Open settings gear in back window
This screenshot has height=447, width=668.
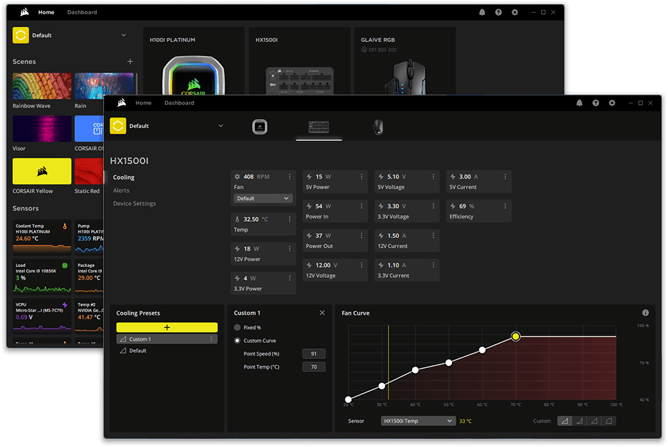pyautogui.click(x=515, y=12)
